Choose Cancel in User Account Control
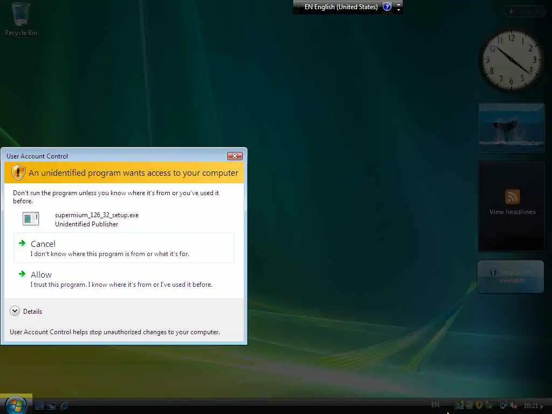This screenshot has width=552, height=414. pos(123,248)
